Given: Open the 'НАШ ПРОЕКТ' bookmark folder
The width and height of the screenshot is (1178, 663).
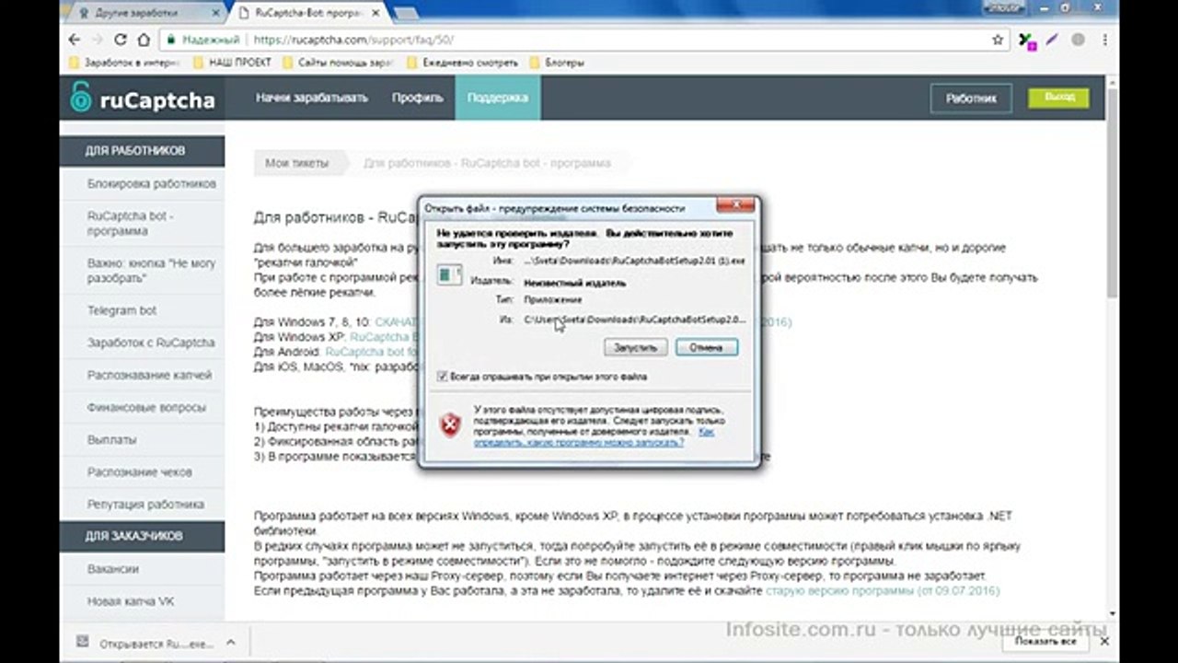Looking at the screenshot, I should [x=232, y=64].
